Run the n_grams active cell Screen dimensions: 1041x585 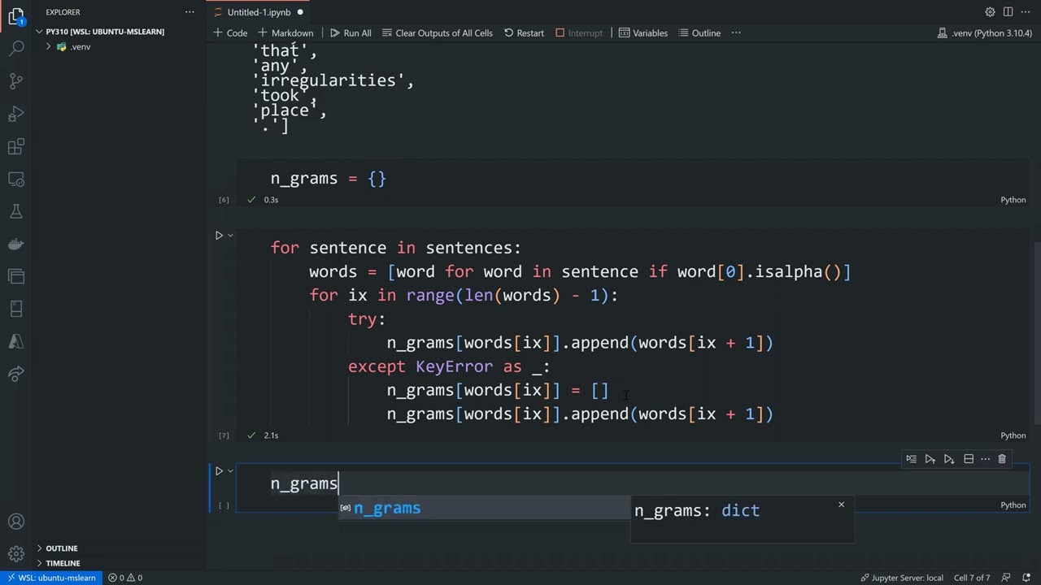coord(219,471)
